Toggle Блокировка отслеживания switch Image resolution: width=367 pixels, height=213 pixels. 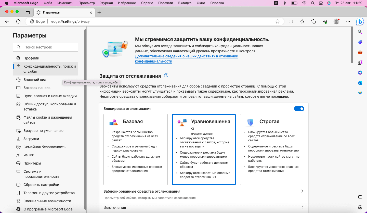tap(299, 109)
